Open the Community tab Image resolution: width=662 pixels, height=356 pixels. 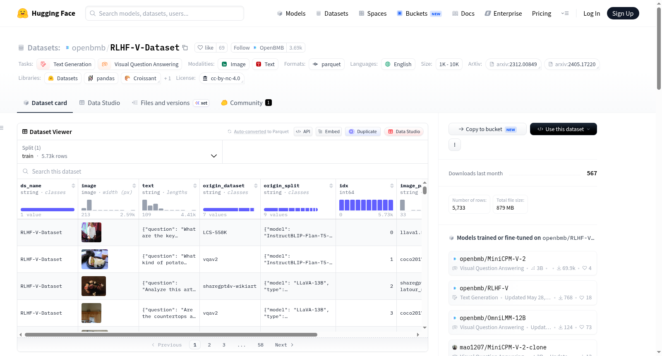[x=246, y=103]
